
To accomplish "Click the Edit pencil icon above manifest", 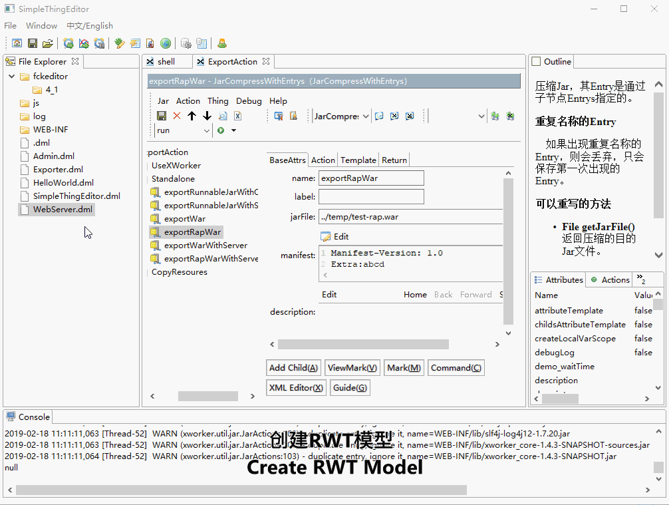I will click(326, 236).
